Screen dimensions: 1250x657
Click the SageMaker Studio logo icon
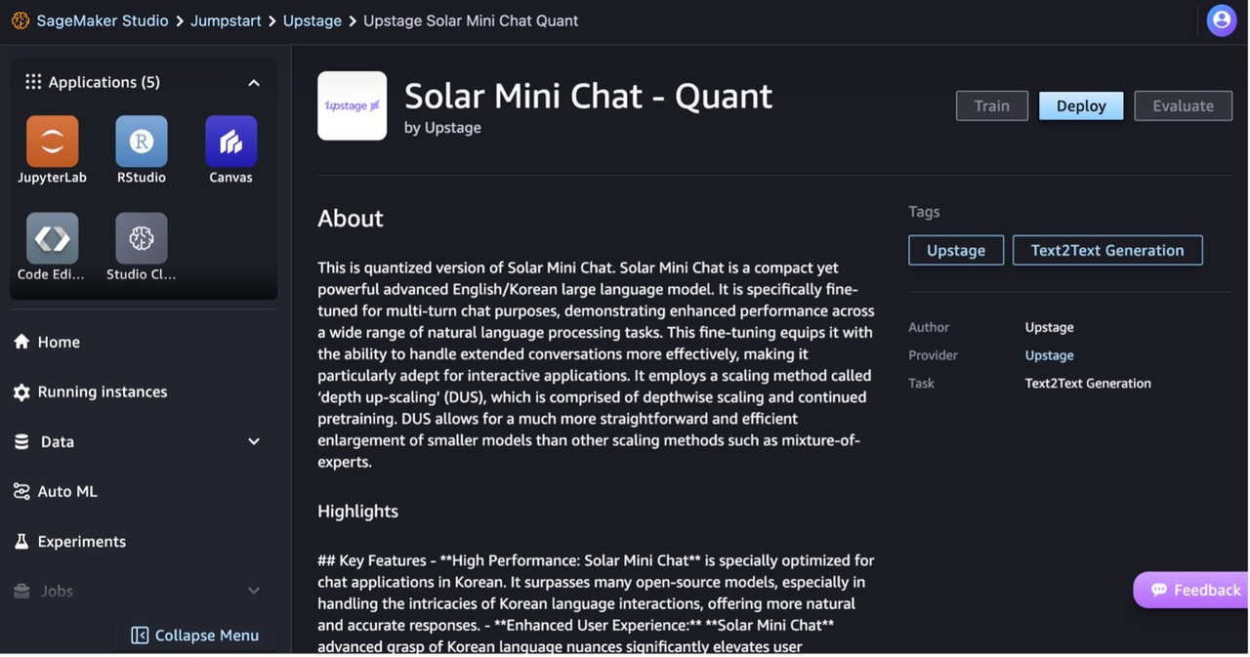[21, 21]
